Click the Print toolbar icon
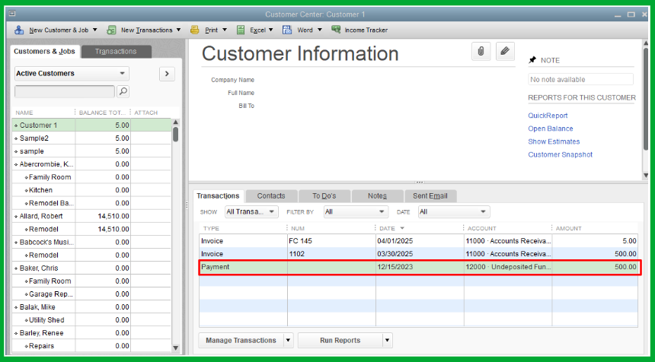 point(195,30)
